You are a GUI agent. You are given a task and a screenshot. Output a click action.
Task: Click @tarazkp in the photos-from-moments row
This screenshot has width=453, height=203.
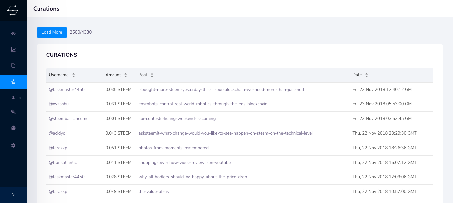[58, 148]
